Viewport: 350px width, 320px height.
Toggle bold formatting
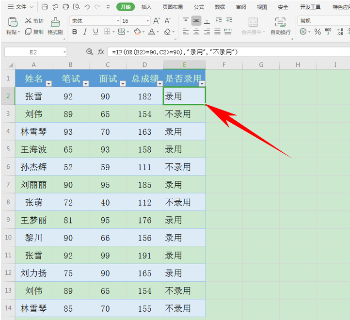(75, 32)
